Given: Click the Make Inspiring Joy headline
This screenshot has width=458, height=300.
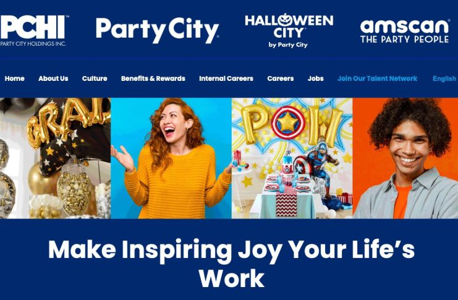Looking at the screenshot, I should click(231, 264).
